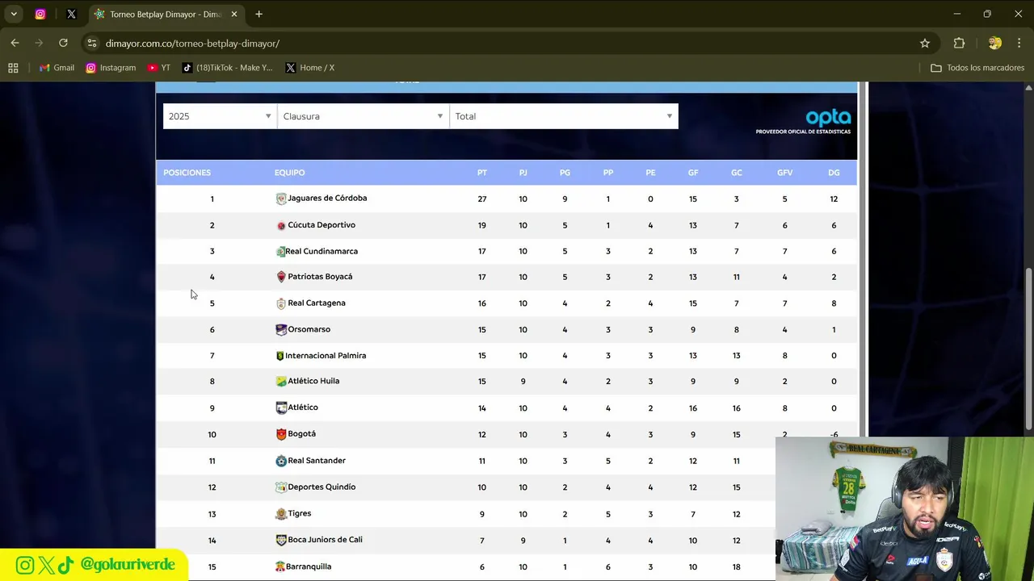Select the Jaguares de Córdoba team name

(x=327, y=199)
